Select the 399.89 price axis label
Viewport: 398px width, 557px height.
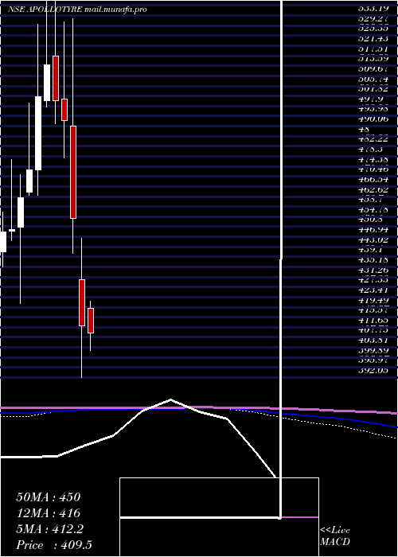pos(373,350)
